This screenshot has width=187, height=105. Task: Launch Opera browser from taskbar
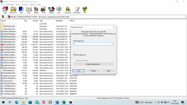click(x=50, y=102)
